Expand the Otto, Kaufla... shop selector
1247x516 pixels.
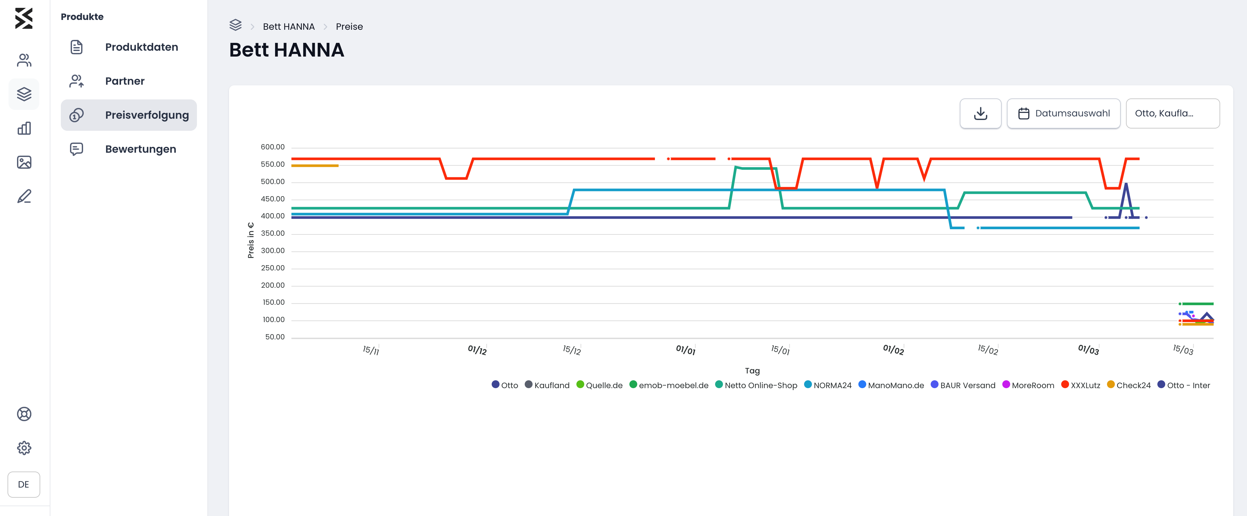[x=1172, y=113]
